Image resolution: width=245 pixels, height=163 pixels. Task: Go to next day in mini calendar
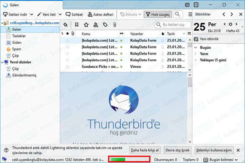[x=236, y=24]
